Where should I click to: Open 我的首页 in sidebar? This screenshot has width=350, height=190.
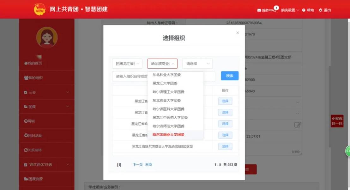(33, 63)
